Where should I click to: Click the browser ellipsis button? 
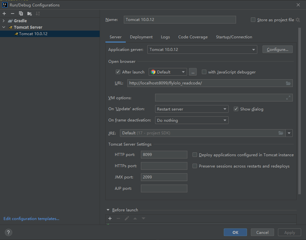pos(193,72)
